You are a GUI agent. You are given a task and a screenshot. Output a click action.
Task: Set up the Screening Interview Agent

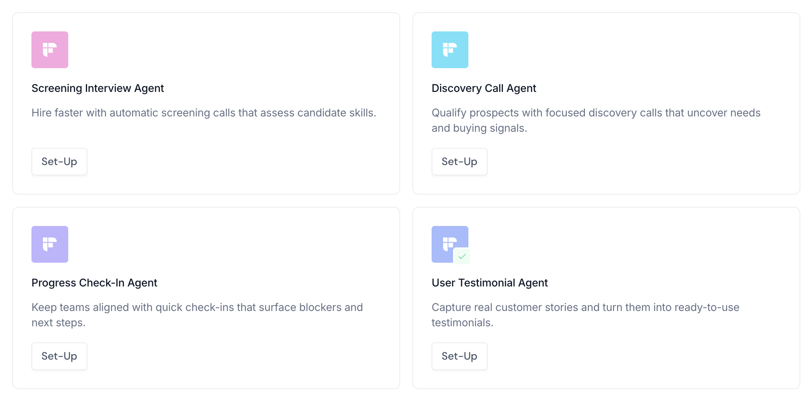coord(59,162)
